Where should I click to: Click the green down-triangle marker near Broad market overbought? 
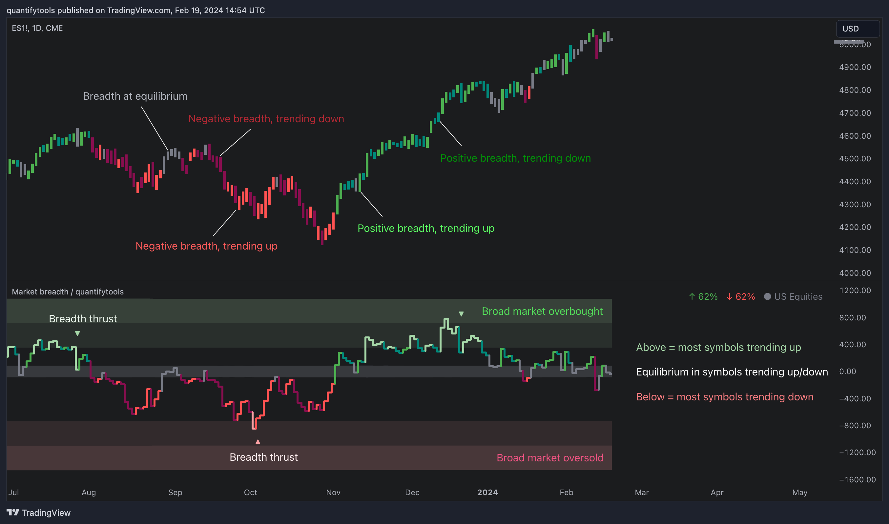[461, 313]
